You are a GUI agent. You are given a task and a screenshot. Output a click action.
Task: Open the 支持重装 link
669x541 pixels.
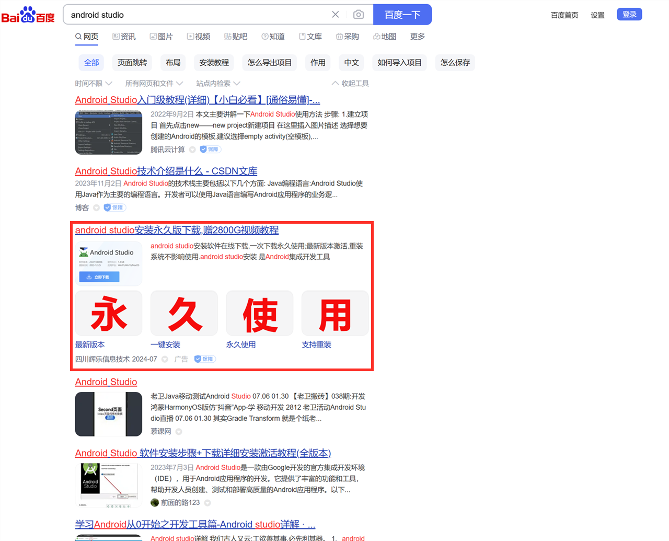316,345
